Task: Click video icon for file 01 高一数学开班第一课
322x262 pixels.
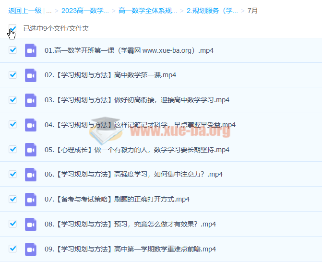Action: coord(31,50)
